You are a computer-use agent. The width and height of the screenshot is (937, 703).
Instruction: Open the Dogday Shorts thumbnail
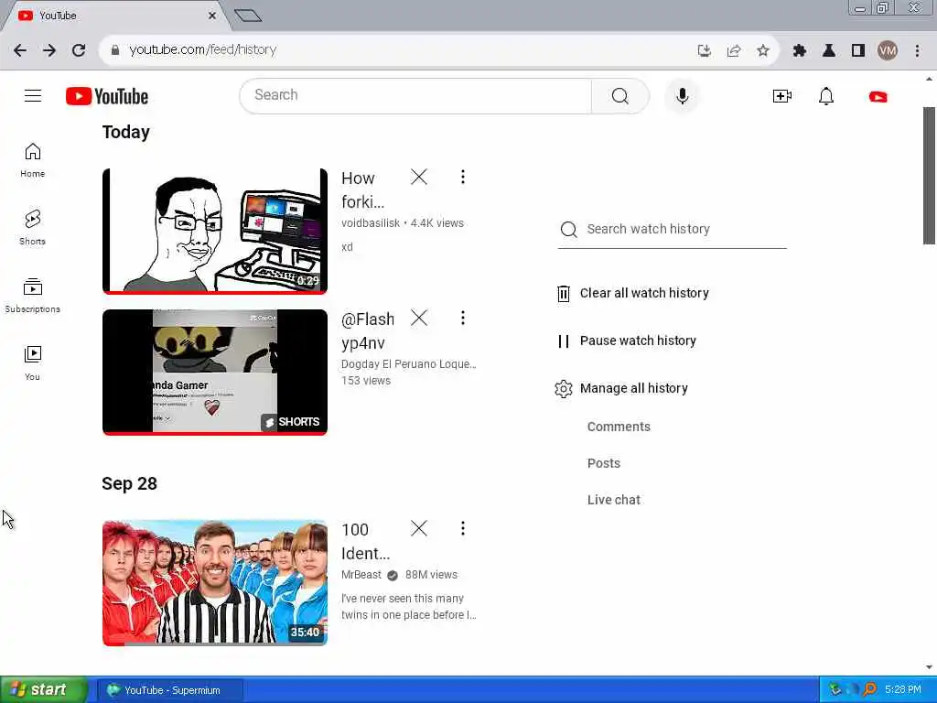(215, 372)
